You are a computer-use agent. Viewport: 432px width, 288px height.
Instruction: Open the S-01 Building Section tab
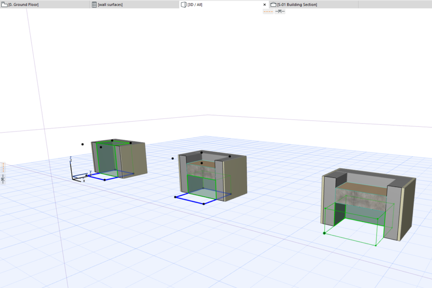pyautogui.click(x=313, y=4)
